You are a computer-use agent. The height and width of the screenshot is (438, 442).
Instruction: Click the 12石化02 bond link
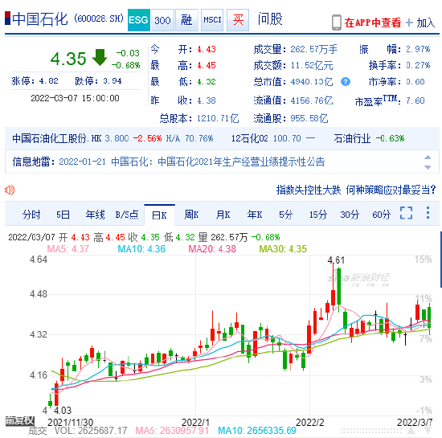click(249, 138)
